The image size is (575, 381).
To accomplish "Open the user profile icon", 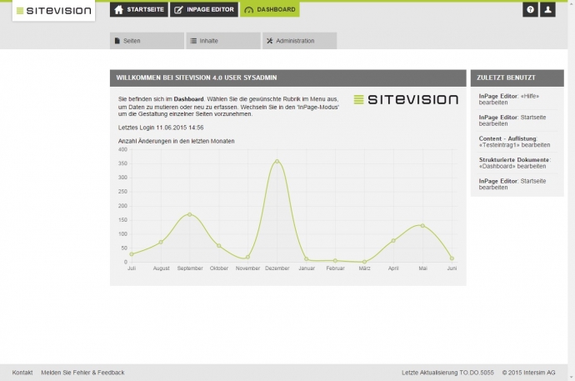I will click(547, 9).
